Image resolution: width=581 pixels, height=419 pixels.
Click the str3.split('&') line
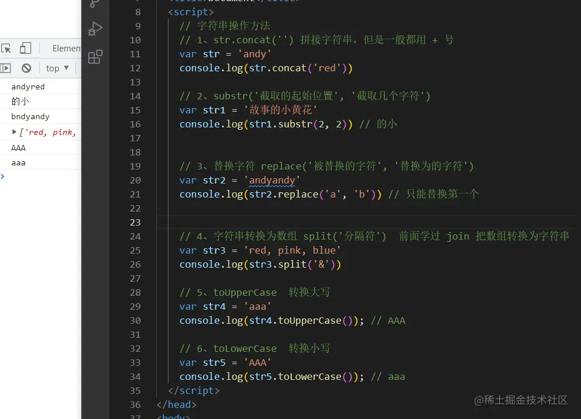point(260,265)
